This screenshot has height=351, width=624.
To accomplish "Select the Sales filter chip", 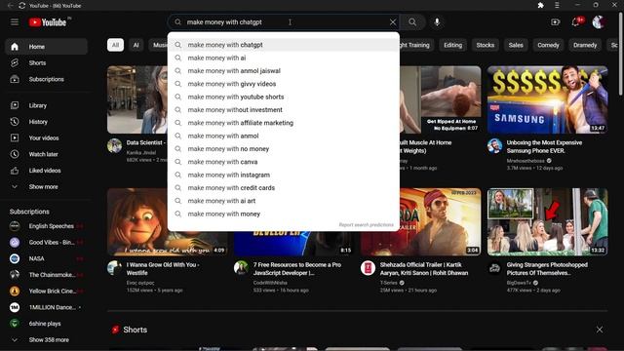I will point(516,45).
